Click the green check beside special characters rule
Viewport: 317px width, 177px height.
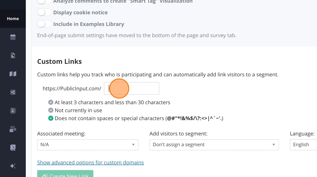(x=51, y=118)
